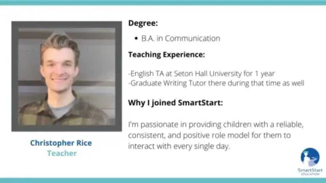Click the Teaching Experience heading

pos(166,55)
